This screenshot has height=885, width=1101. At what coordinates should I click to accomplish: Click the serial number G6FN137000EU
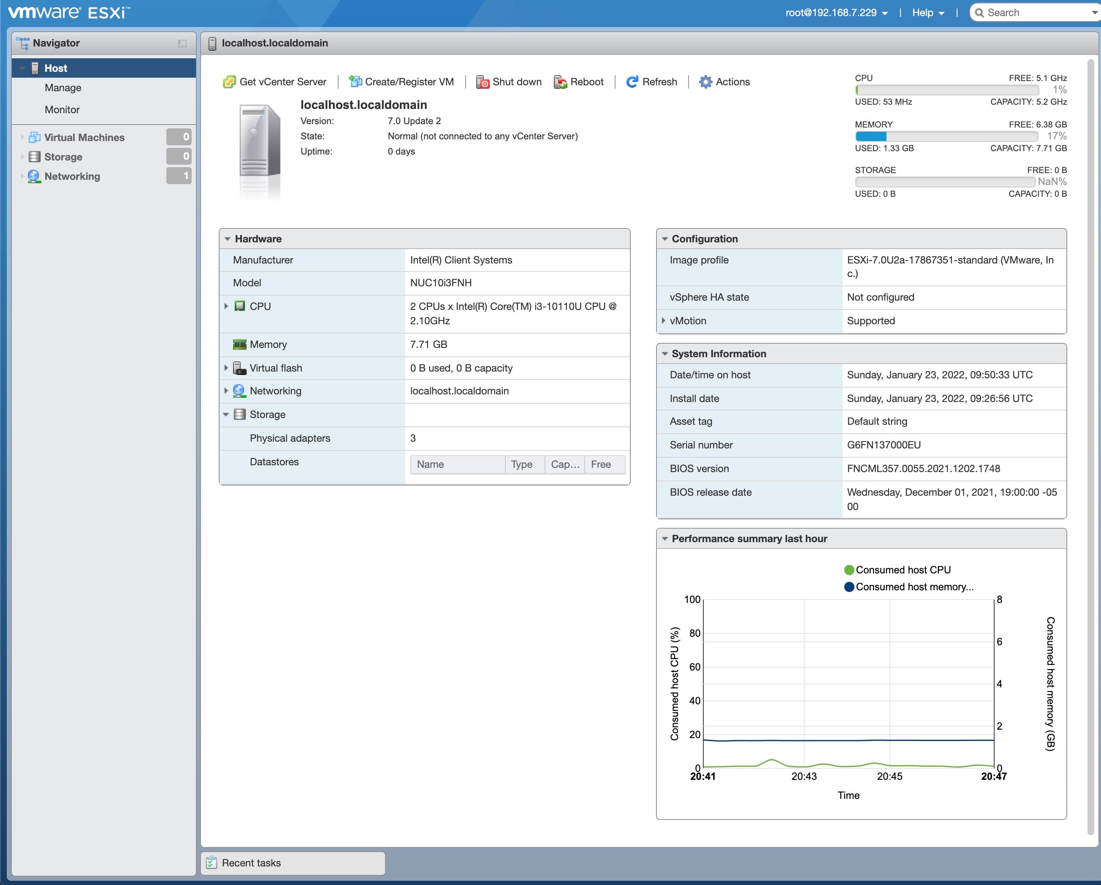coord(884,445)
